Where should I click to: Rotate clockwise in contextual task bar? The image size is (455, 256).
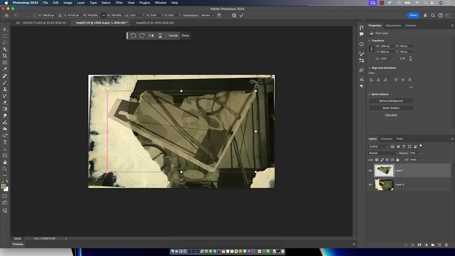click(142, 36)
